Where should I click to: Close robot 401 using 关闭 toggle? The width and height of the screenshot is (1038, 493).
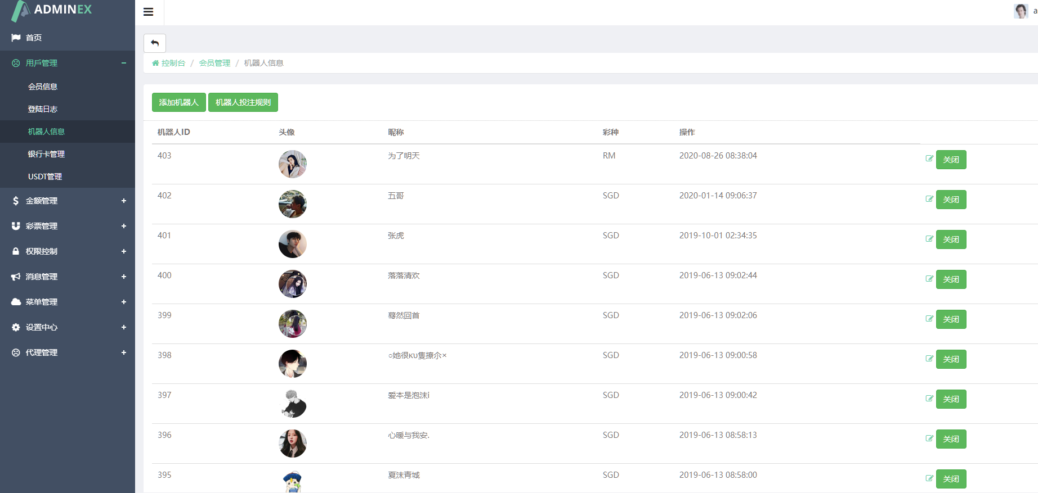point(951,239)
